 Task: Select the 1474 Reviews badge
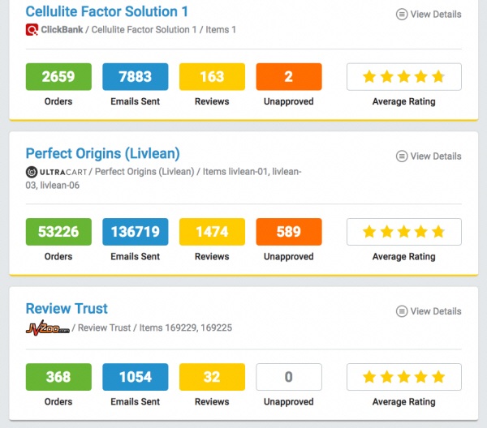[212, 232]
